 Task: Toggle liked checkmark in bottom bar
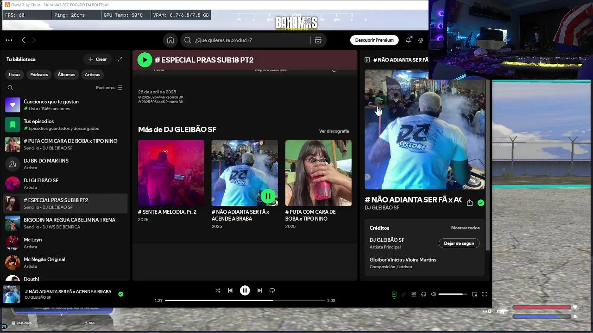(x=120, y=294)
